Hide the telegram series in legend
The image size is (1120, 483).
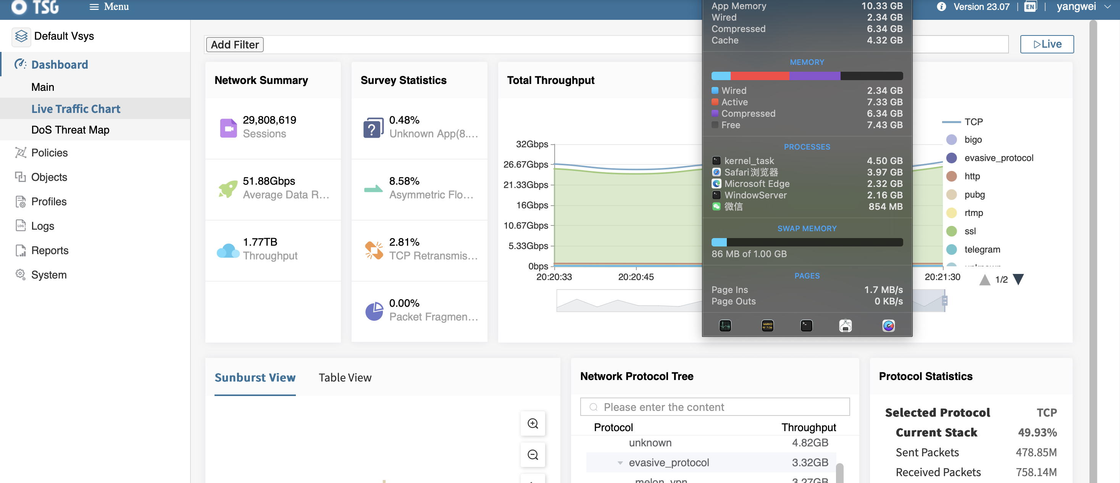click(x=982, y=250)
